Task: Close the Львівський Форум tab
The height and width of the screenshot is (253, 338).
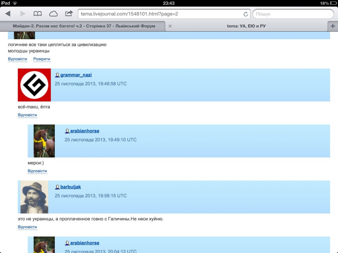Action: (170, 26)
